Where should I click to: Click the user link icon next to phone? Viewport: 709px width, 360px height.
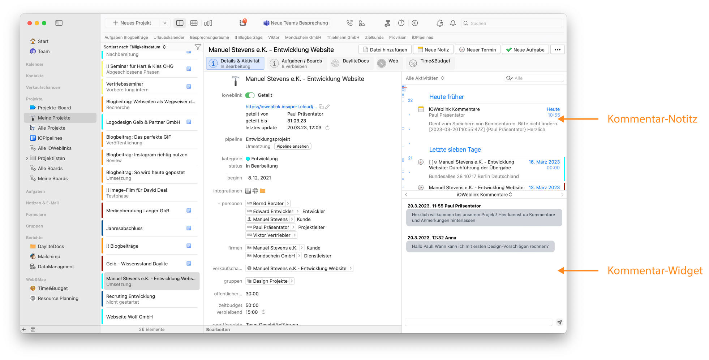coord(362,23)
